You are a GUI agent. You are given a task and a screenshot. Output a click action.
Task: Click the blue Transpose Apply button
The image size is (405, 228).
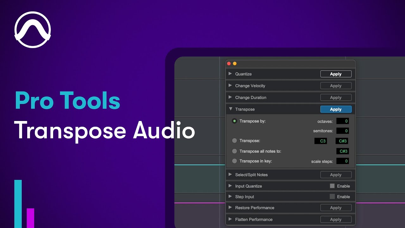[336, 109]
